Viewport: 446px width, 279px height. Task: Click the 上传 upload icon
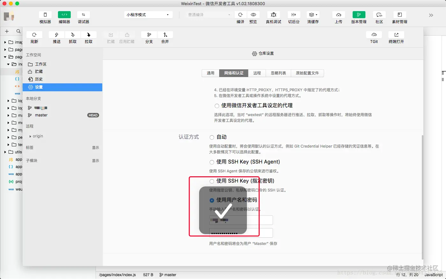(339, 15)
